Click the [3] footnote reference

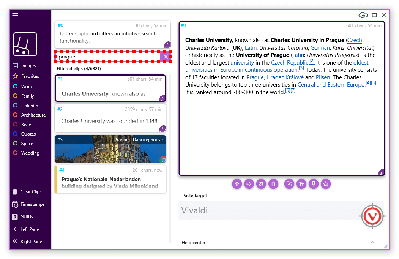(x=301, y=68)
